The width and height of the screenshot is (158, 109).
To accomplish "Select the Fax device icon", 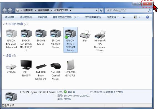I will click(85, 34).
